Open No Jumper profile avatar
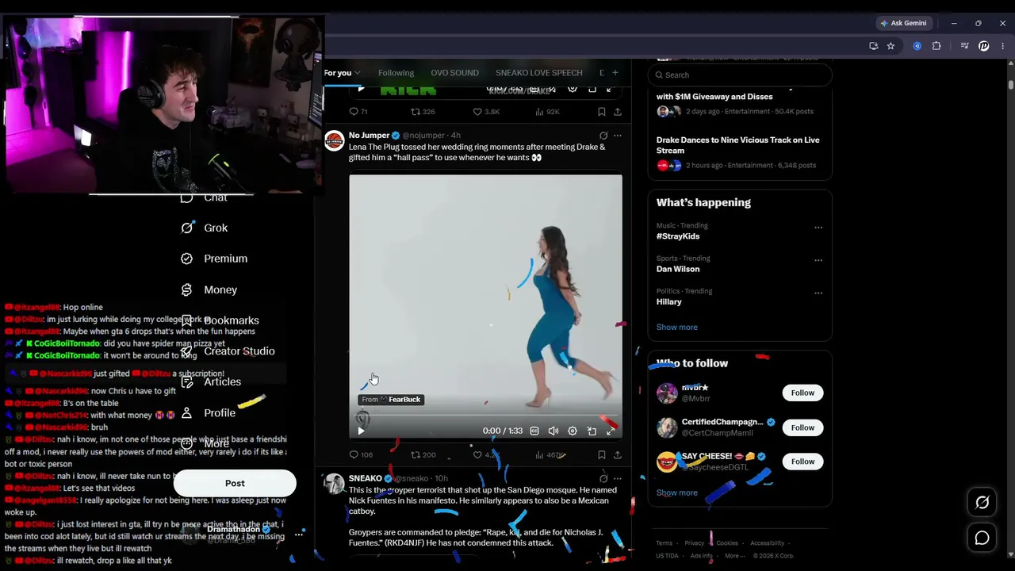Viewport: 1015px width, 571px height. (x=335, y=140)
